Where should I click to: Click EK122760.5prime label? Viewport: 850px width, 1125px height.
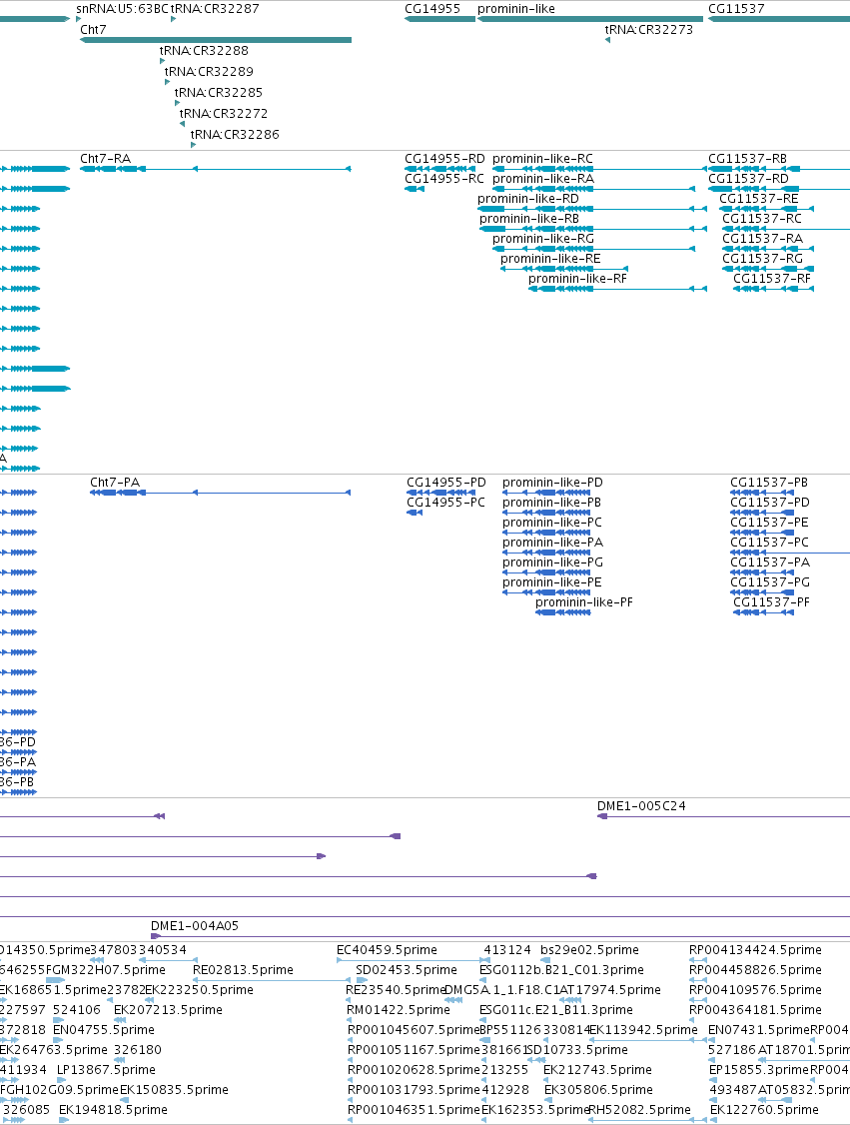tap(765, 1110)
